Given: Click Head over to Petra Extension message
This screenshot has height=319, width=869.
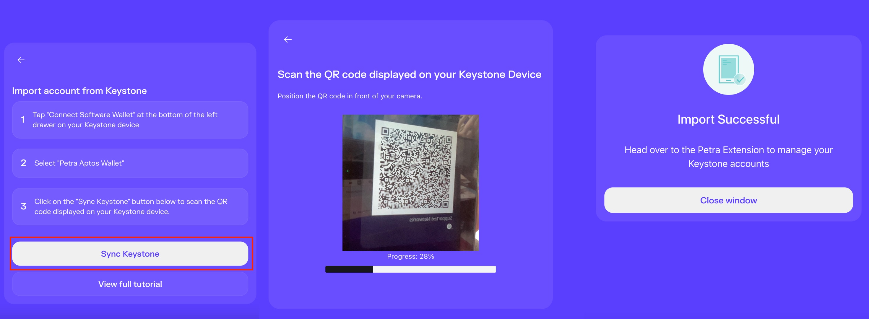Looking at the screenshot, I should click(728, 157).
